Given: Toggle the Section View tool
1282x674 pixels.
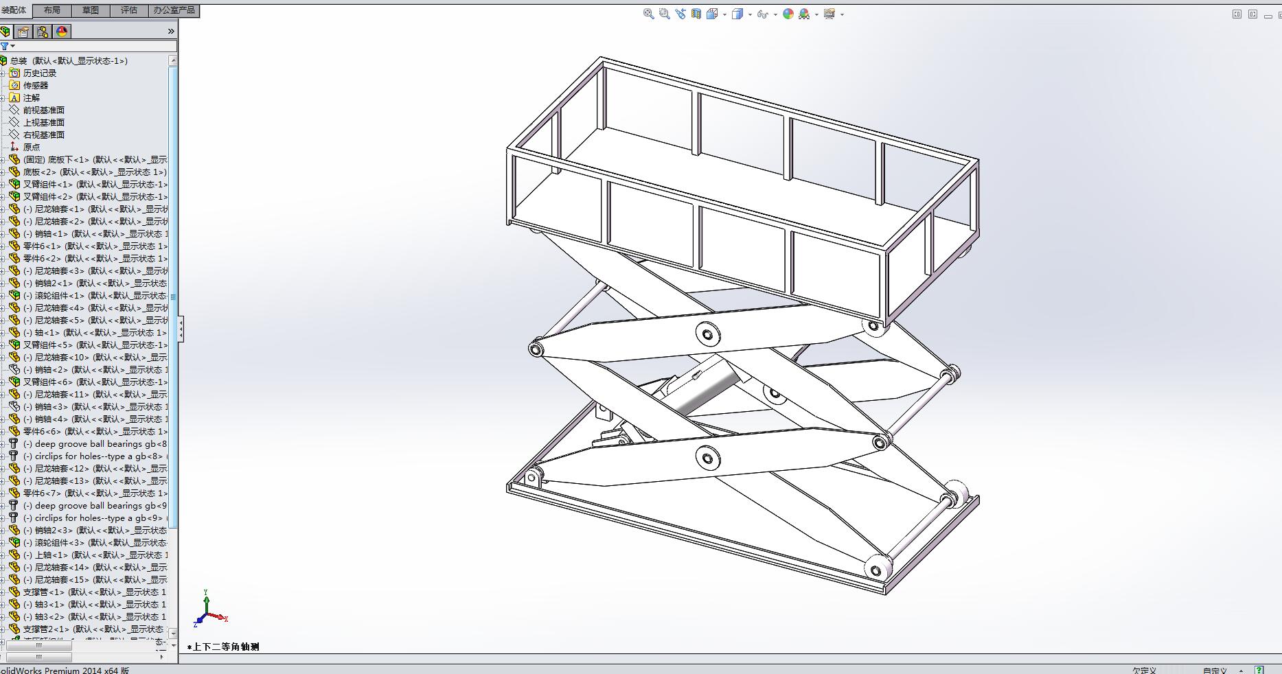Looking at the screenshot, I should 696,14.
